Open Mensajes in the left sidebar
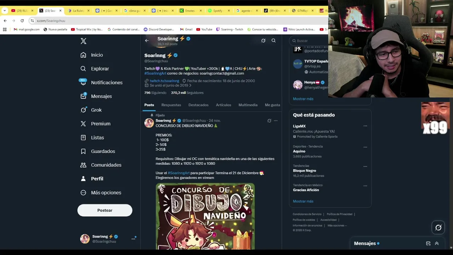The image size is (453, 255). click(96, 96)
